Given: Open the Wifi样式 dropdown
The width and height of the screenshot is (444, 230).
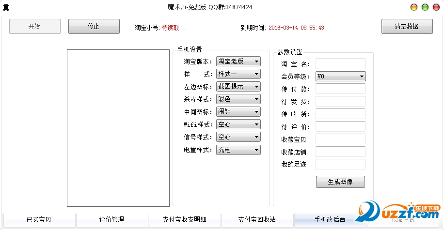Looking at the screenshot, I should coord(238,124).
